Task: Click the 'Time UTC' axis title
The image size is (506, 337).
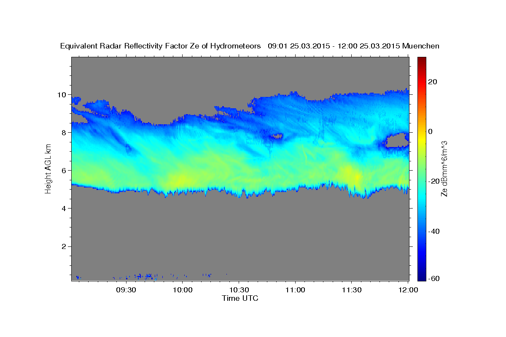Action: tap(240, 298)
